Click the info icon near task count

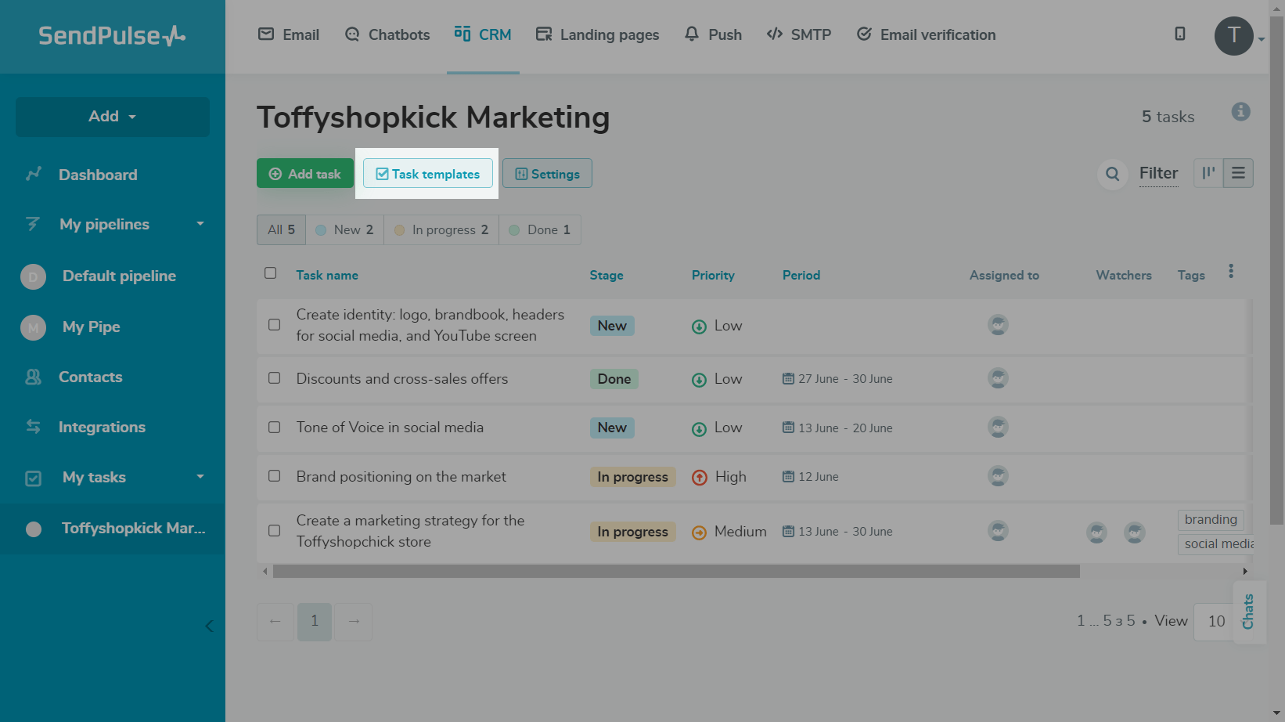[x=1240, y=112]
